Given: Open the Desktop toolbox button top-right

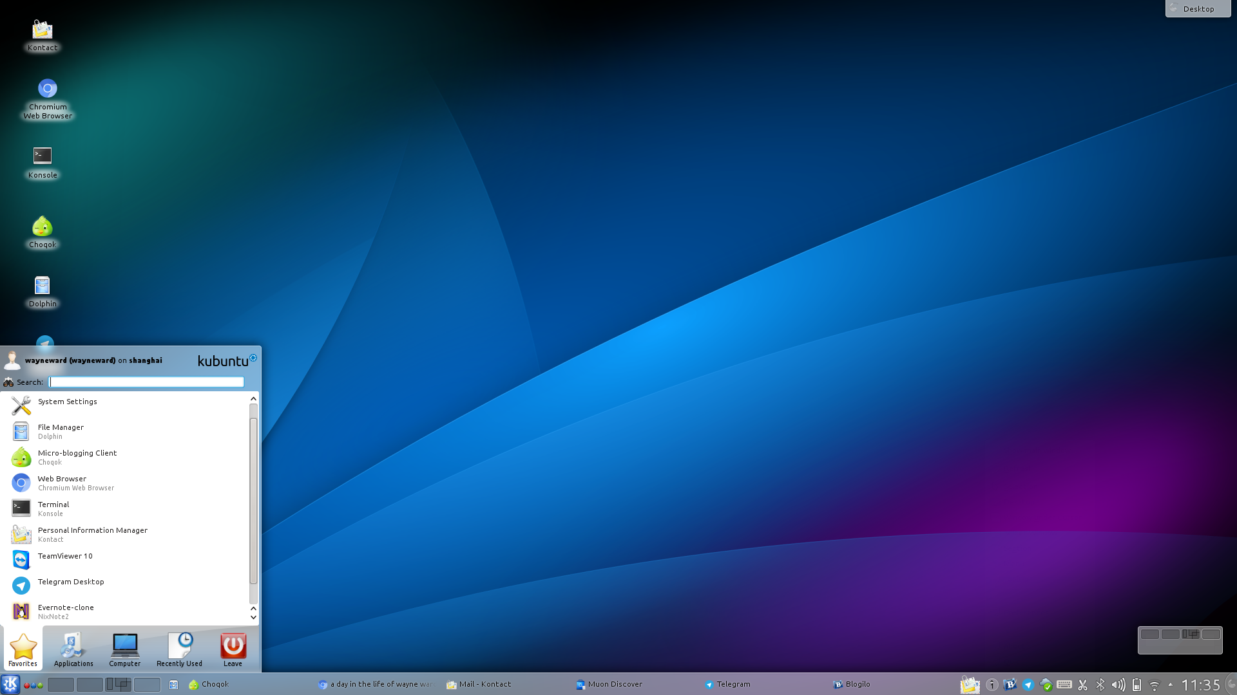Looking at the screenshot, I should pyautogui.click(x=1198, y=8).
